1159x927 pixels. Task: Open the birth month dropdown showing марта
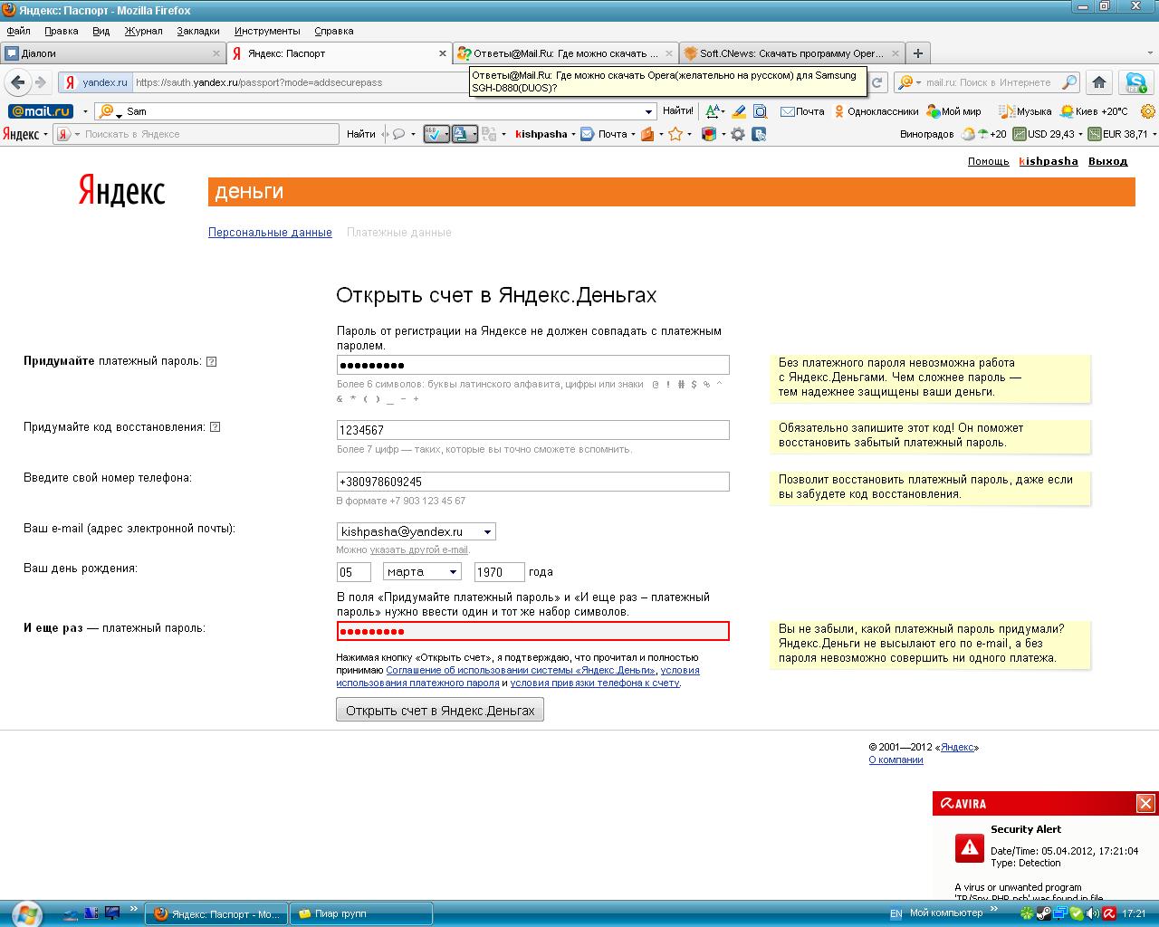(x=422, y=572)
